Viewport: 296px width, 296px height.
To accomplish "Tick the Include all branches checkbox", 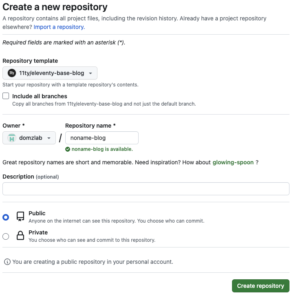I will coord(6,96).
